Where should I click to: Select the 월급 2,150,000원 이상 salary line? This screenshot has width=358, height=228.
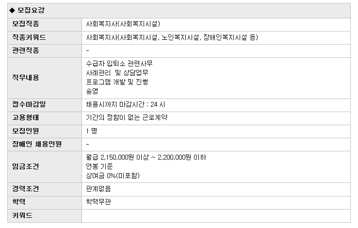tap(146, 157)
